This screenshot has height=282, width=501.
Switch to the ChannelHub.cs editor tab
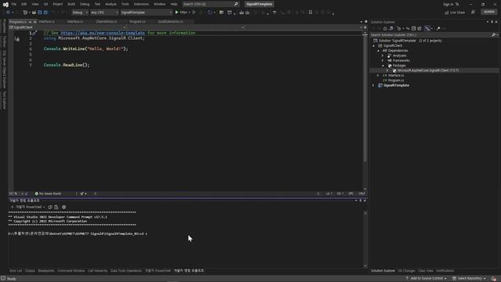[x=106, y=22]
